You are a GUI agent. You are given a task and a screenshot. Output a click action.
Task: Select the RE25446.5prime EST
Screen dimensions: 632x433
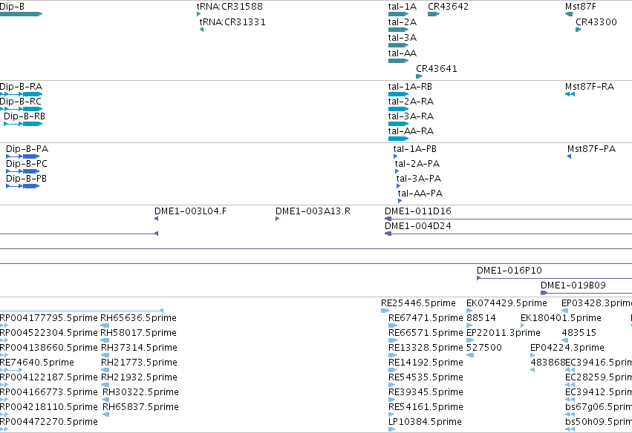click(x=385, y=310)
